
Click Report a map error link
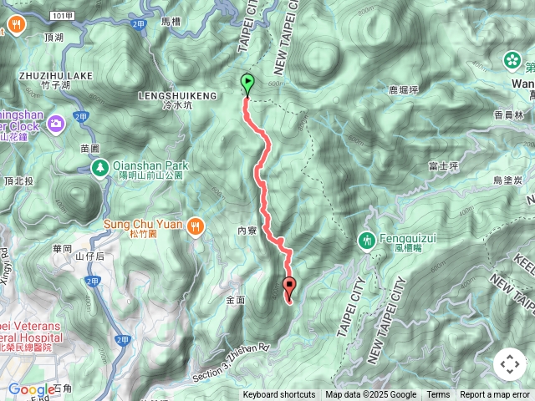(495, 395)
